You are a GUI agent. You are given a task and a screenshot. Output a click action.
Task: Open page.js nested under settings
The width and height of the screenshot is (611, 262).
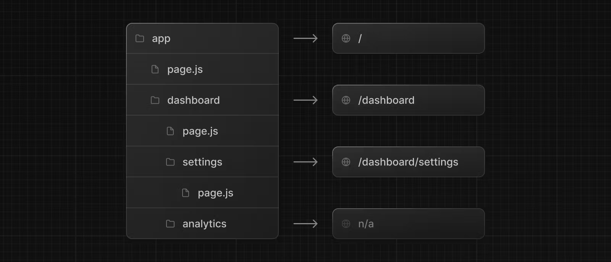tap(215, 193)
